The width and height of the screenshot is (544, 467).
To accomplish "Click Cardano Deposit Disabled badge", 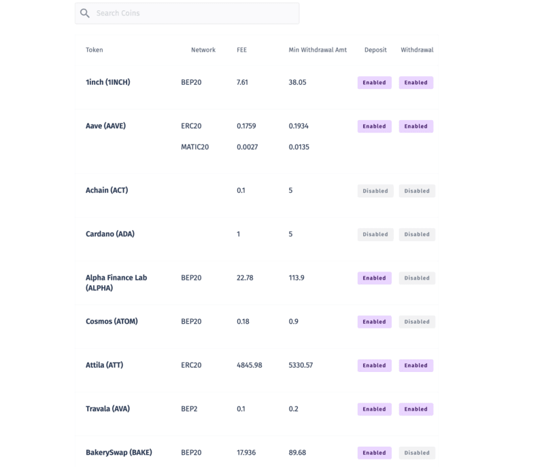I will (375, 235).
